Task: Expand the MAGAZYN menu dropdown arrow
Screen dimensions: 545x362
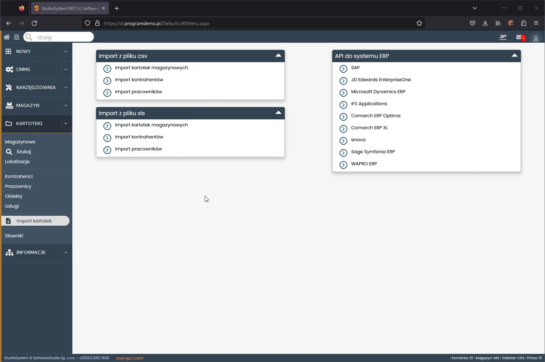Action: [x=66, y=106]
